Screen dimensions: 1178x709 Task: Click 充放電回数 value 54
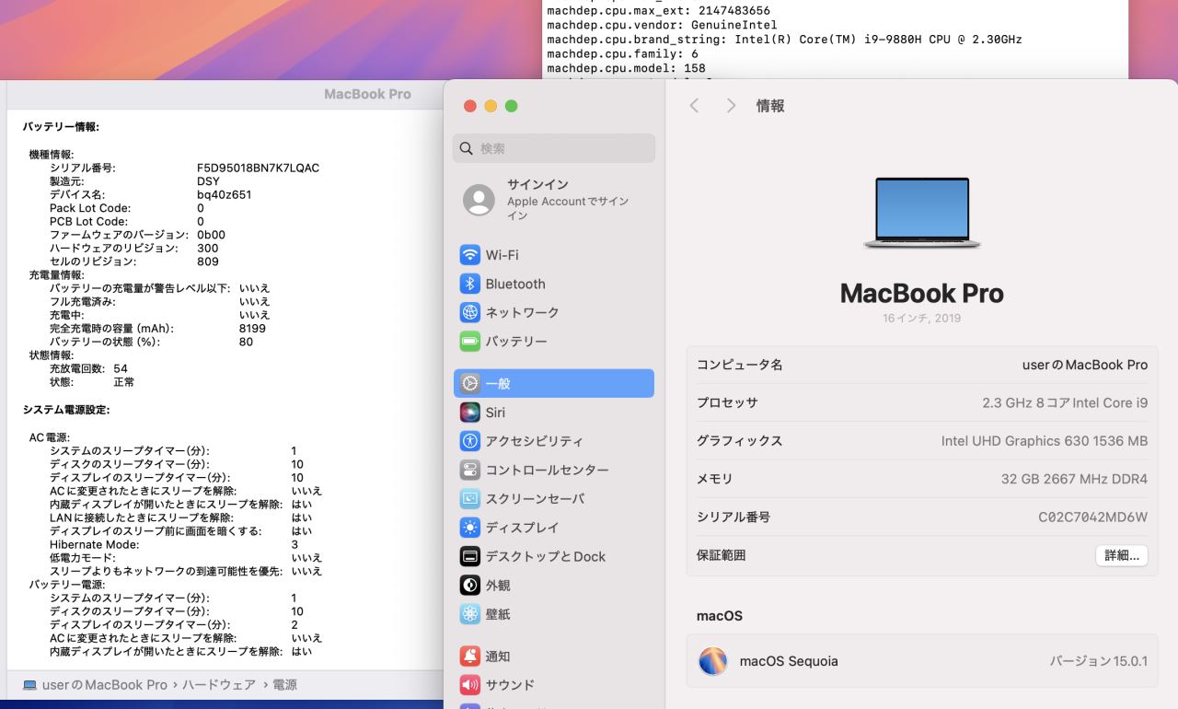[x=121, y=368]
